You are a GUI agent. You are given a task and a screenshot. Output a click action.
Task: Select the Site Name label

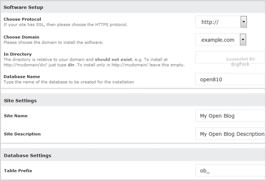(15, 116)
